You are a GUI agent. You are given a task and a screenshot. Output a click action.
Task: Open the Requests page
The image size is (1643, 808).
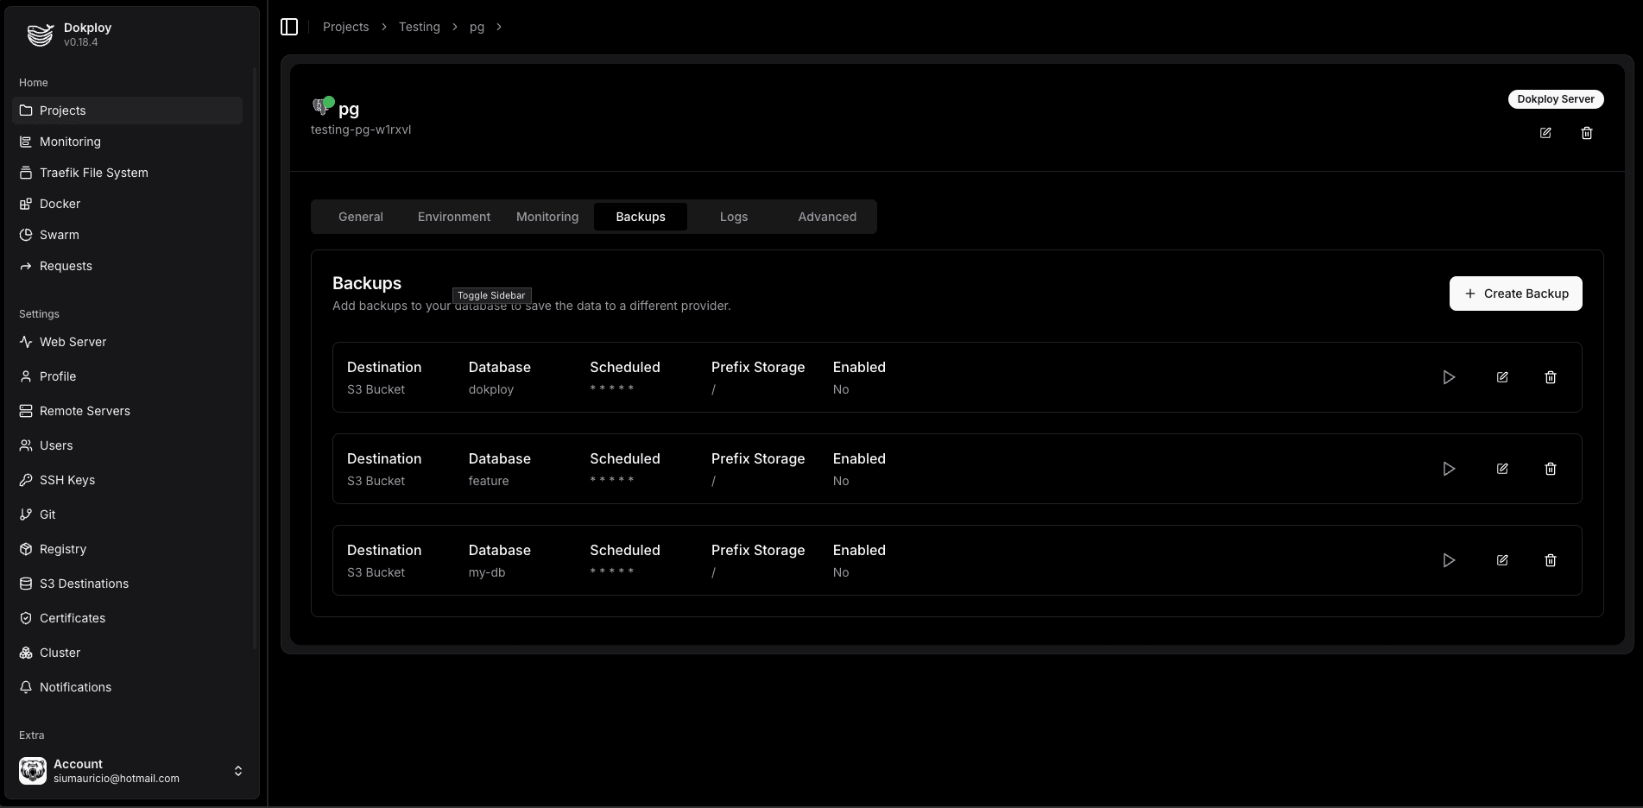128,266
